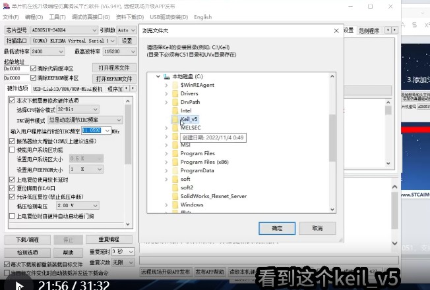Click 扫描串口 button
This screenshot has width=430, height=290.
[16, 41]
